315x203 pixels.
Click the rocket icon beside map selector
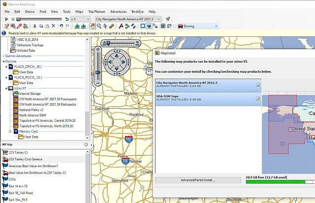click(168, 19)
